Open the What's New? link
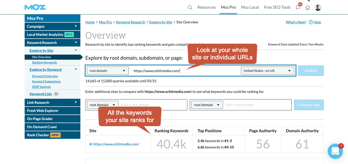The image size is (348, 164). coord(296,22)
